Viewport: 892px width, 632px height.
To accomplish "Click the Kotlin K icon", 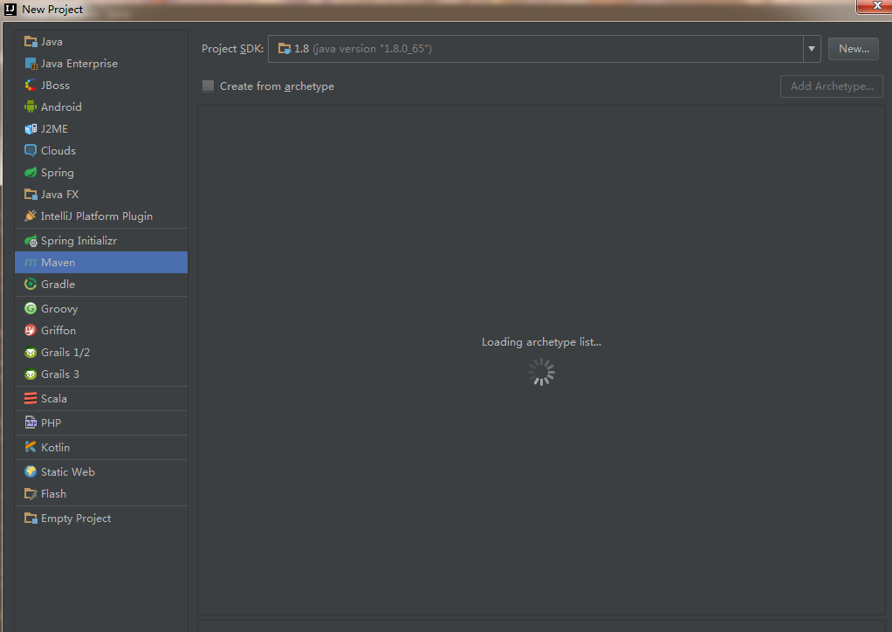I will (x=31, y=447).
